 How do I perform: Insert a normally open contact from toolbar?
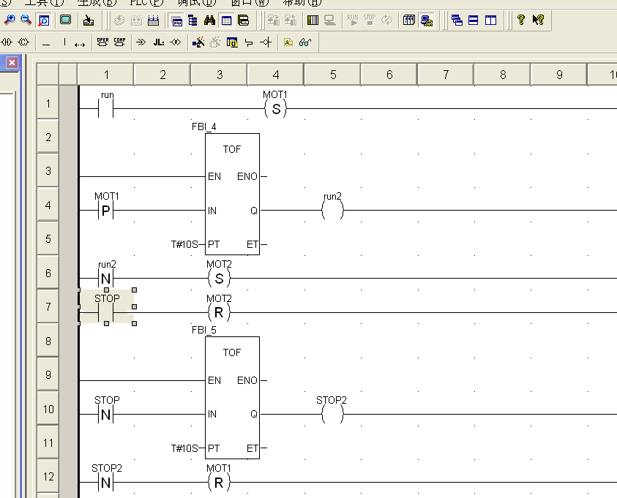click(x=8, y=42)
